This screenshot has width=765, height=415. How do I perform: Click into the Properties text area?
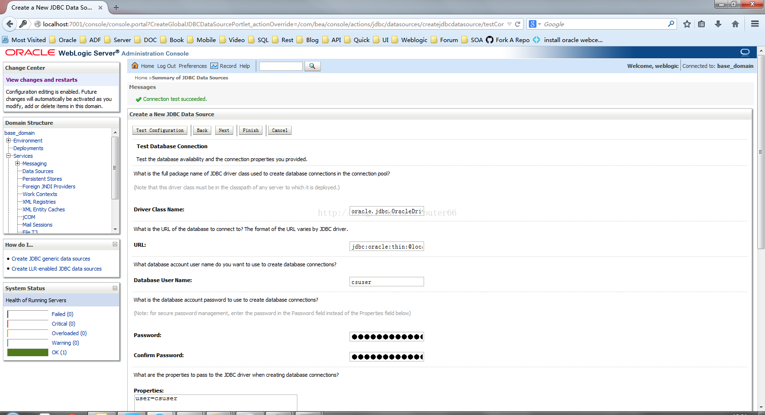pos(216,402)
